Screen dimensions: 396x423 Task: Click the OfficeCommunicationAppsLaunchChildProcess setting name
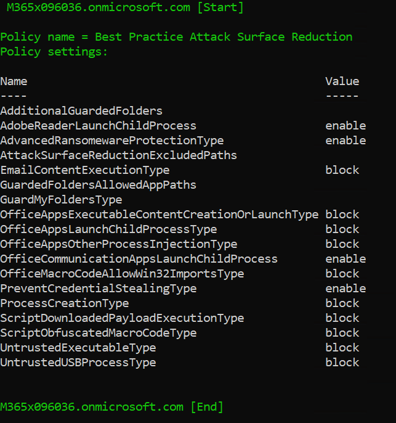(139, 259)
